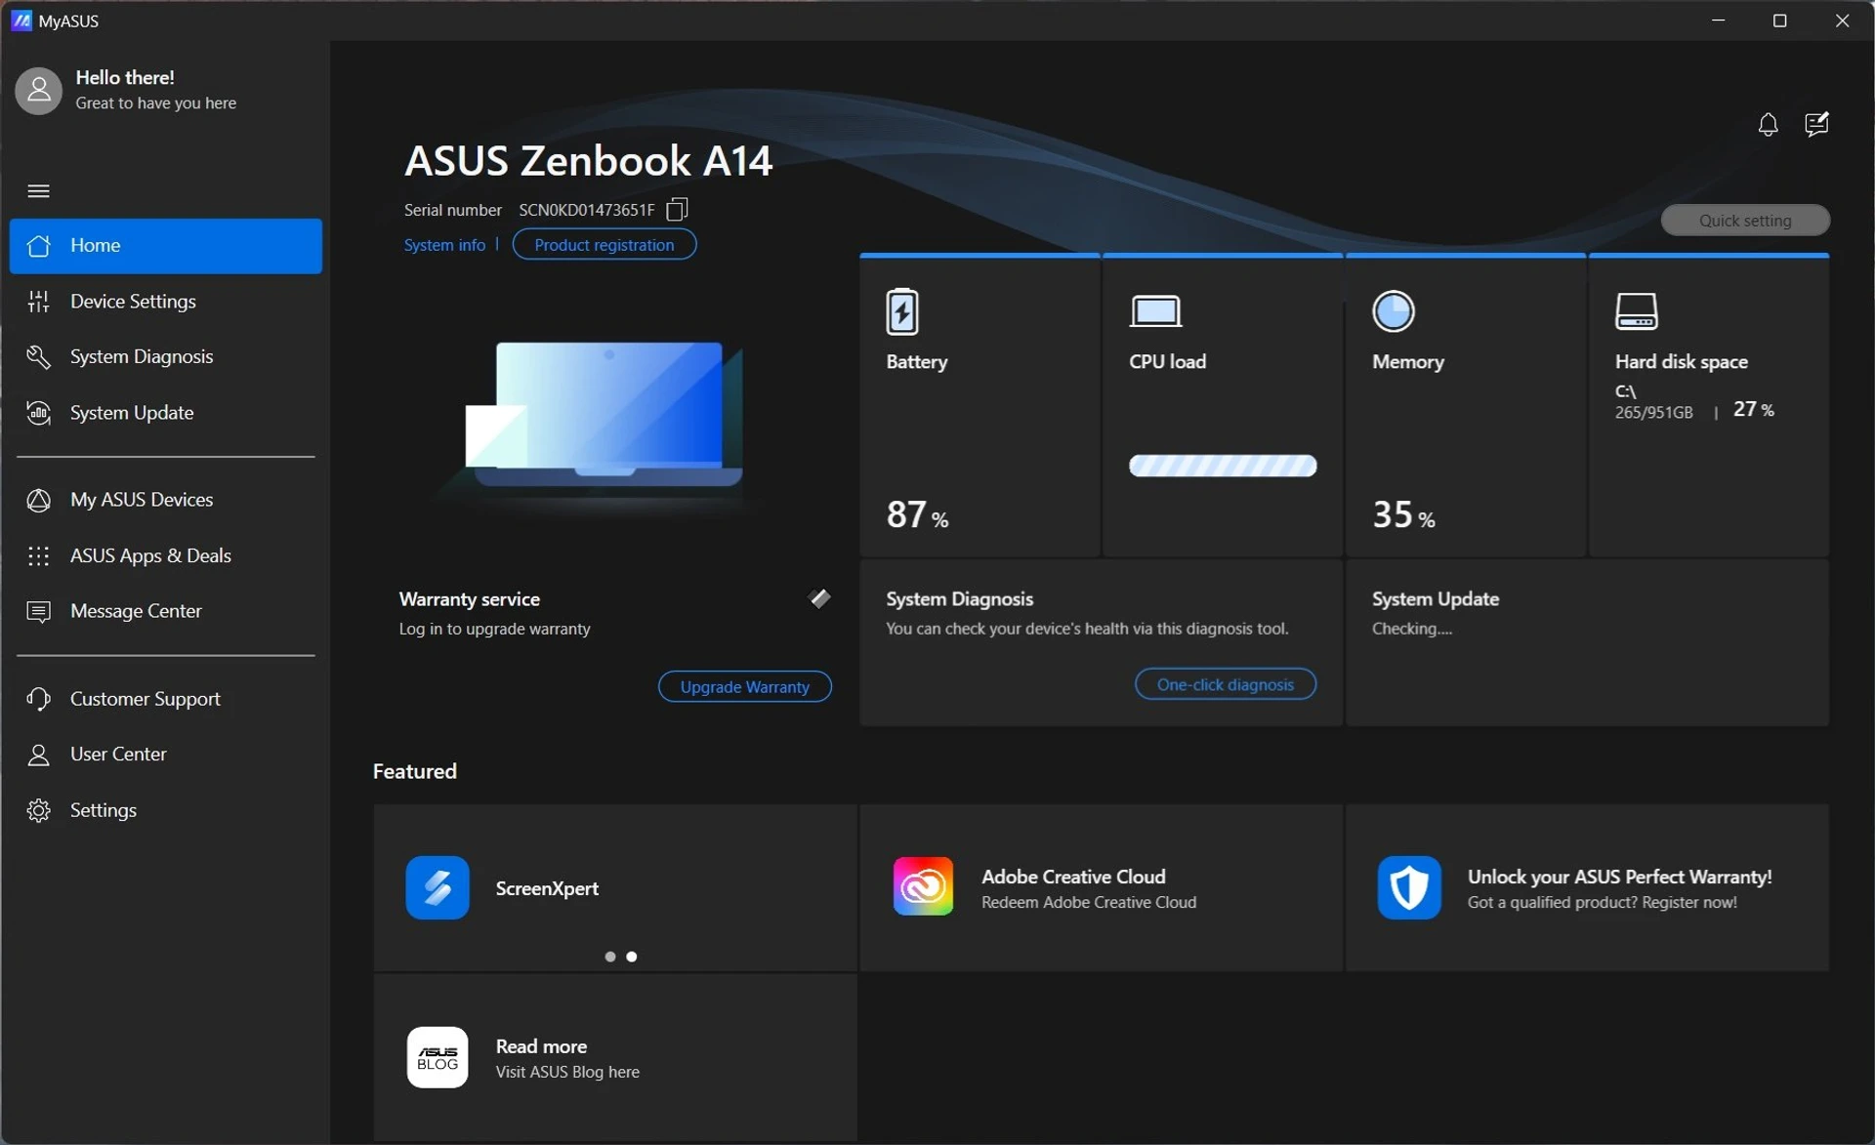The width and height of the screenshot is (1875, 1145).
Task: Click '265/951GB' disk usage value
Action: [x=1653, y=413]
